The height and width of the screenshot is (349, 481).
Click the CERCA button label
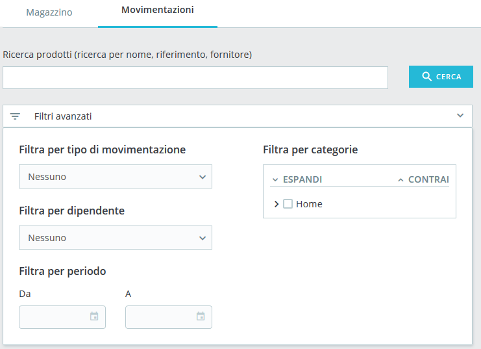click(449, 77)
